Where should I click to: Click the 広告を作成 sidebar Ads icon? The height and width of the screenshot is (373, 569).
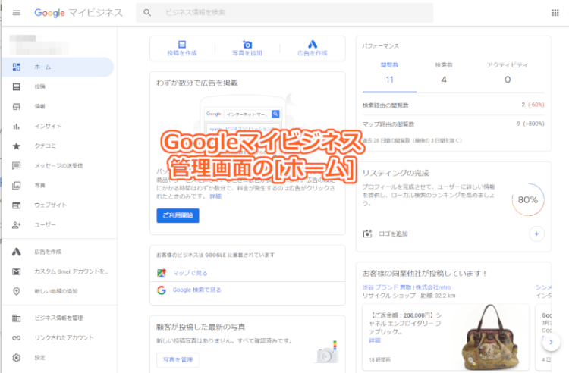tap(17, 252)
